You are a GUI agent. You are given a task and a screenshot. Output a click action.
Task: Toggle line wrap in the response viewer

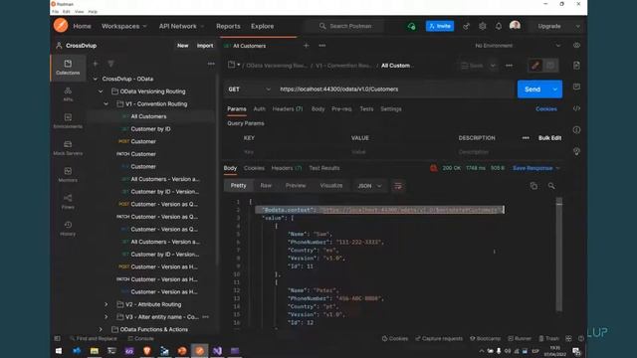click(398, 186)
